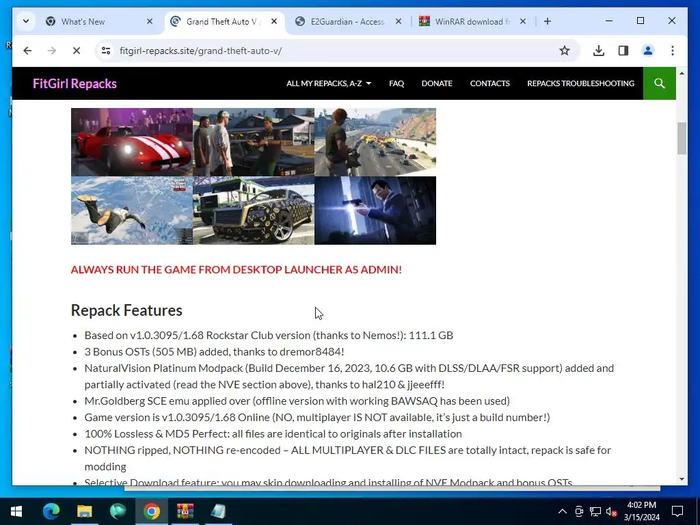This screenshot has width=700, height=525.
Task: Open the notification center icon
Action: pyautogui.click(x=677, y=511)
